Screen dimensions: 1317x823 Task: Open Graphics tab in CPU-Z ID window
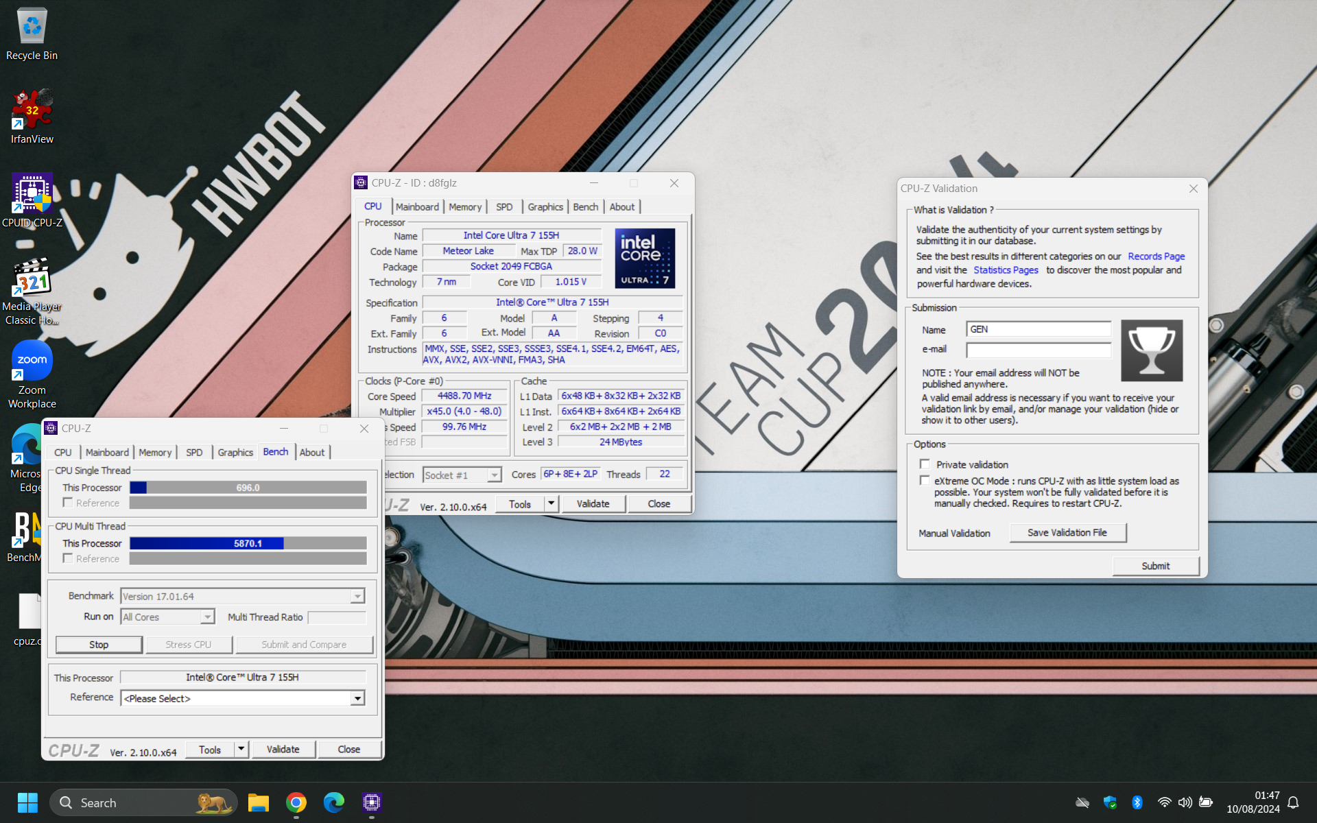pyautogui.click(x=545, y=206)
